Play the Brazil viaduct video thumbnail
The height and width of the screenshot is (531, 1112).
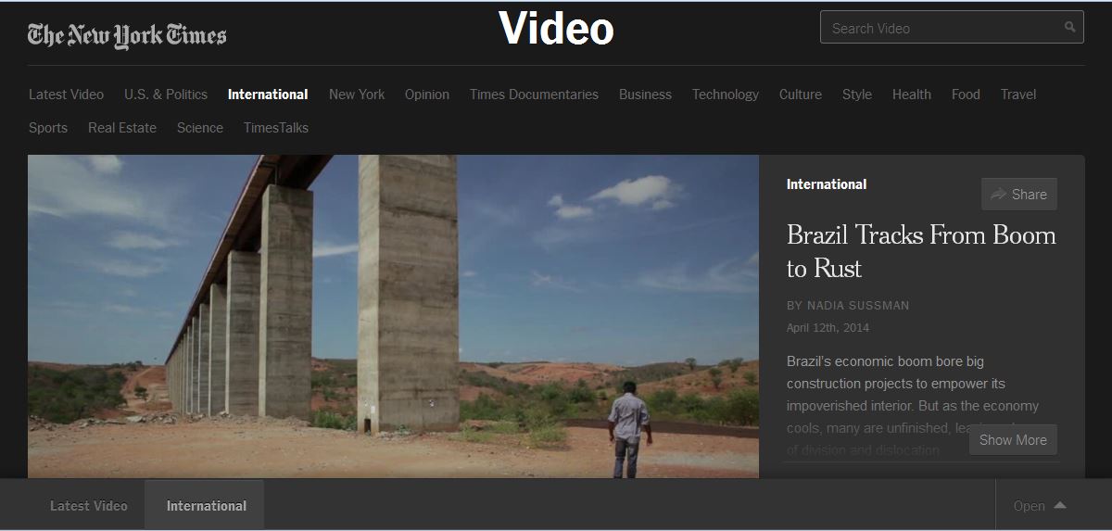pyautogui.click(x=393, y=316)
